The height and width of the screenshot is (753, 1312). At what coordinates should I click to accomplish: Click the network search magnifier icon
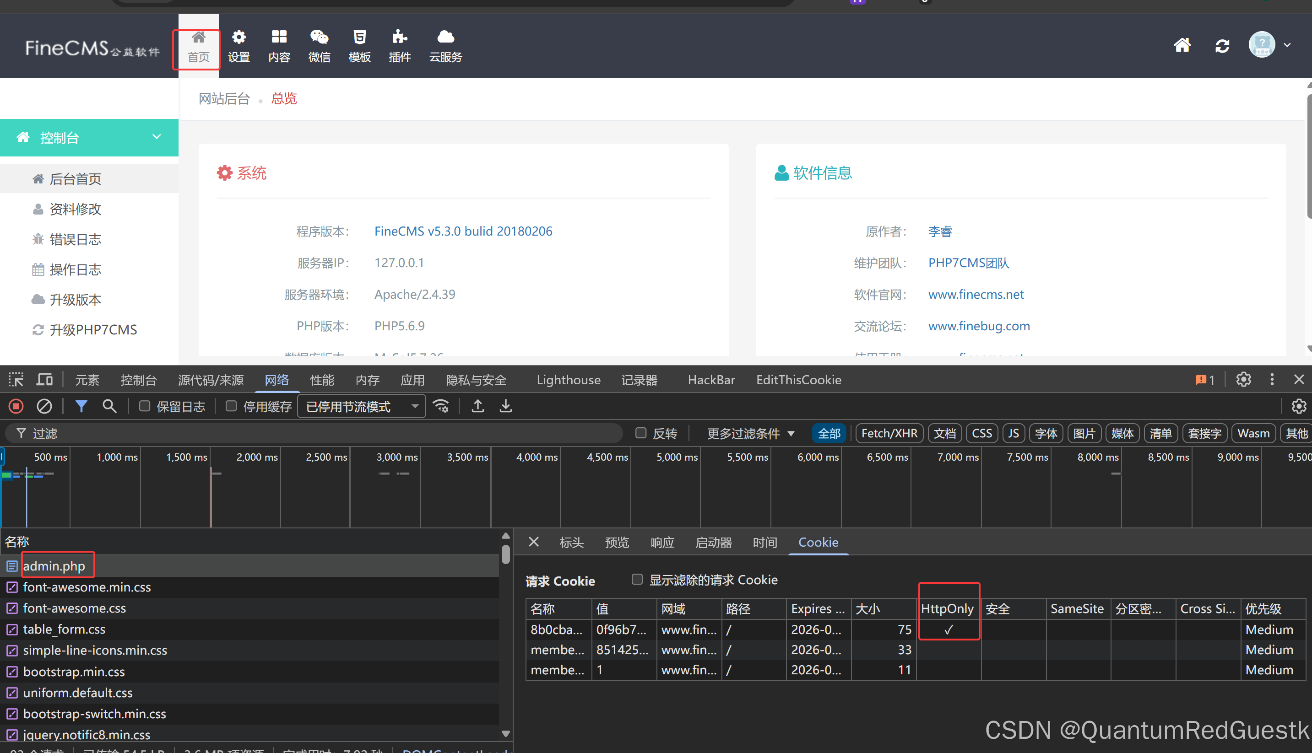click(109, 407)
